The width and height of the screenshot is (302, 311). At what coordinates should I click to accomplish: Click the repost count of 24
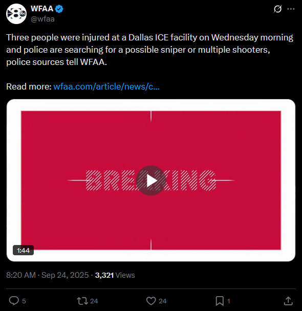[x=94, y=301]
